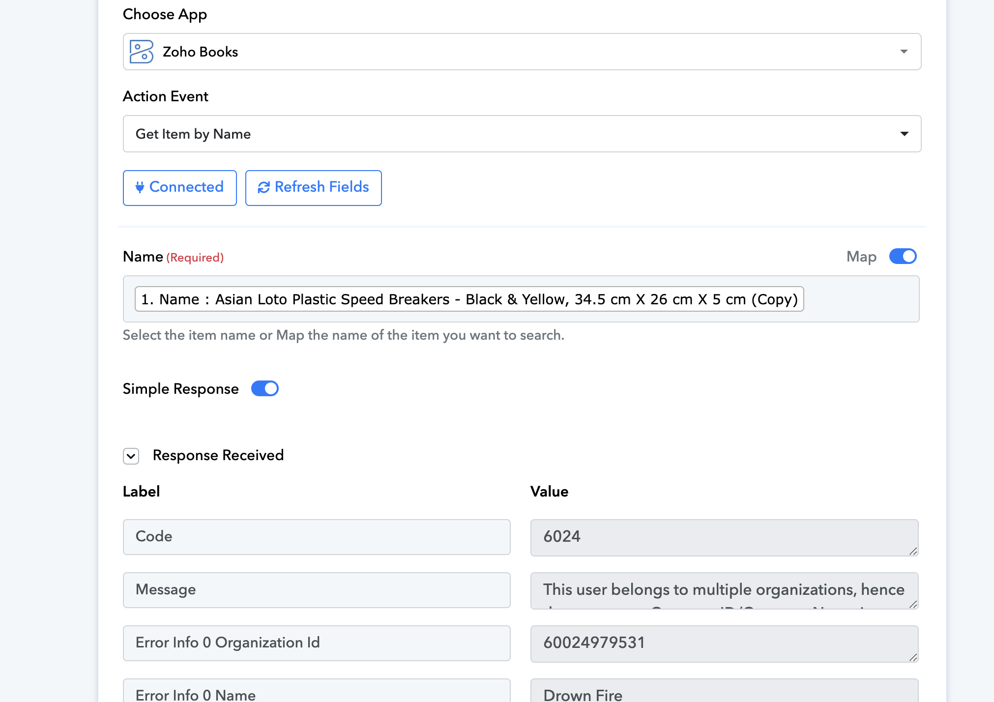Click the Error Info 0 Organization Id label
This screenshot has width=994, height=702.
click(317, 643)
